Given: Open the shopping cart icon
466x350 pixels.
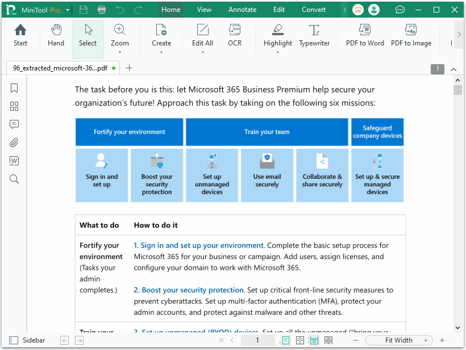Looking at the screenshot, I should click(358, 10).
